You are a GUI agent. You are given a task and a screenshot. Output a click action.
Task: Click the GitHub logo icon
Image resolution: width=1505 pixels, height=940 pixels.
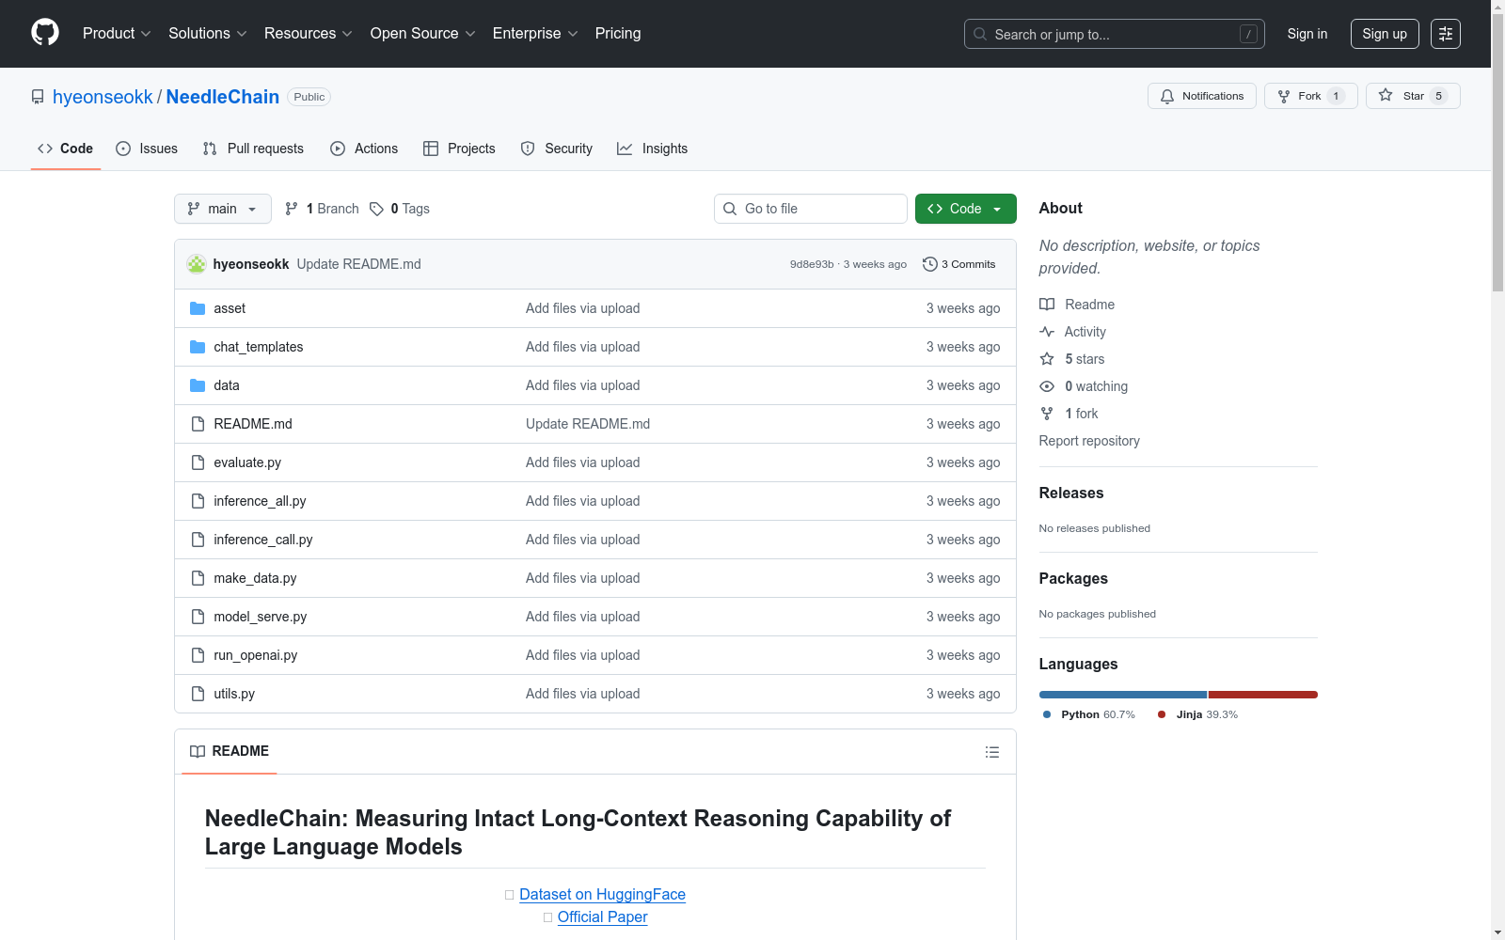[x=45, y=33]
